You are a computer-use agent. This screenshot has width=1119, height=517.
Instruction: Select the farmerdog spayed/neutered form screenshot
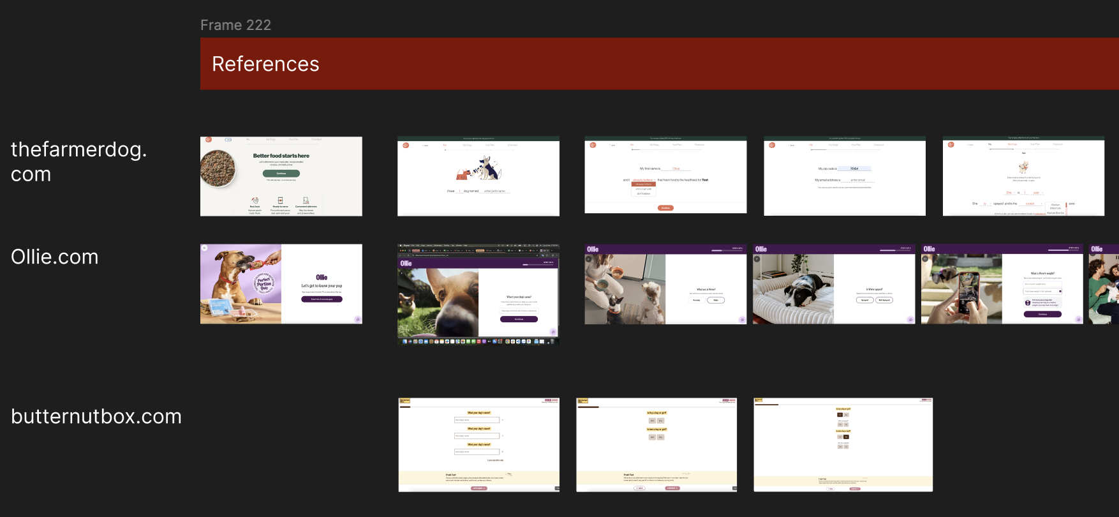coord(1023,176)
